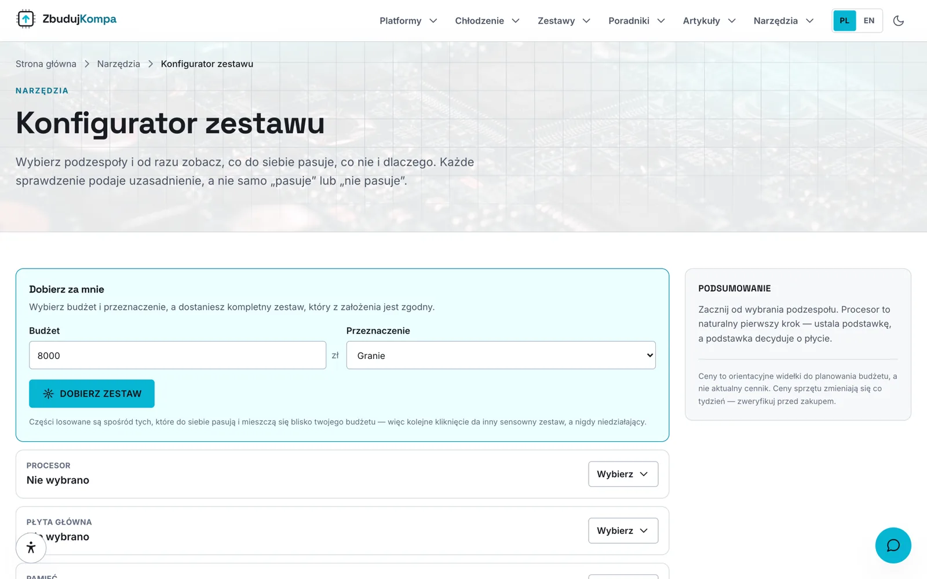Click the Płyta główna row label
The height and width of the screenshot is (579, 927).
pos(59,522)
